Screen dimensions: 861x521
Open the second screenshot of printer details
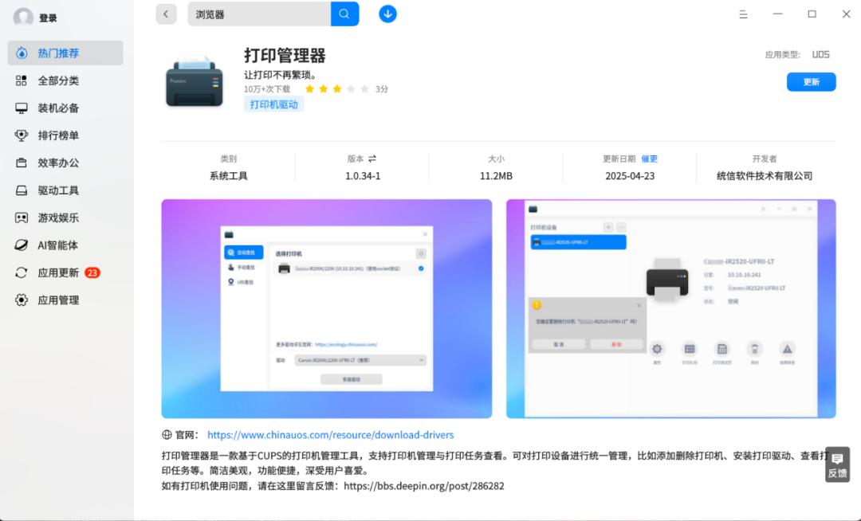671,309
